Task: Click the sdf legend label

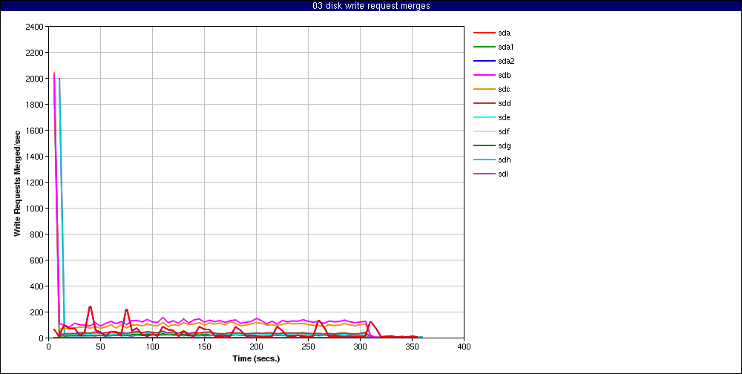Action: pos(504,131)
